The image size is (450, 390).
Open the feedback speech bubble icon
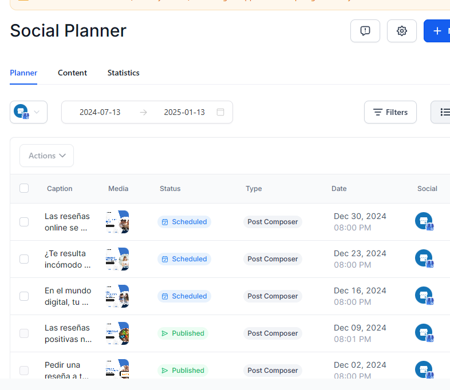(x=365, y=31)
